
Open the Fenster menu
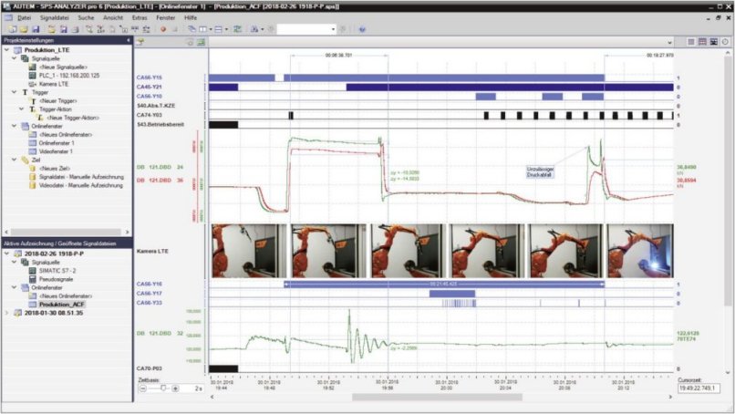165,18
